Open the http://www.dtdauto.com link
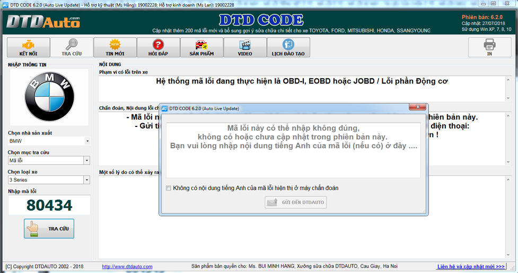Screen dimensions: 518x273 [x=127, y=267]
